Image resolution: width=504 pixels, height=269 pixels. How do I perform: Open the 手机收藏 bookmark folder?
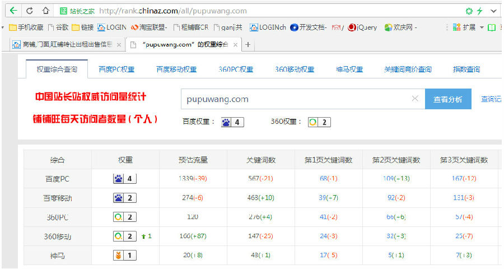(x=26, y=27)
